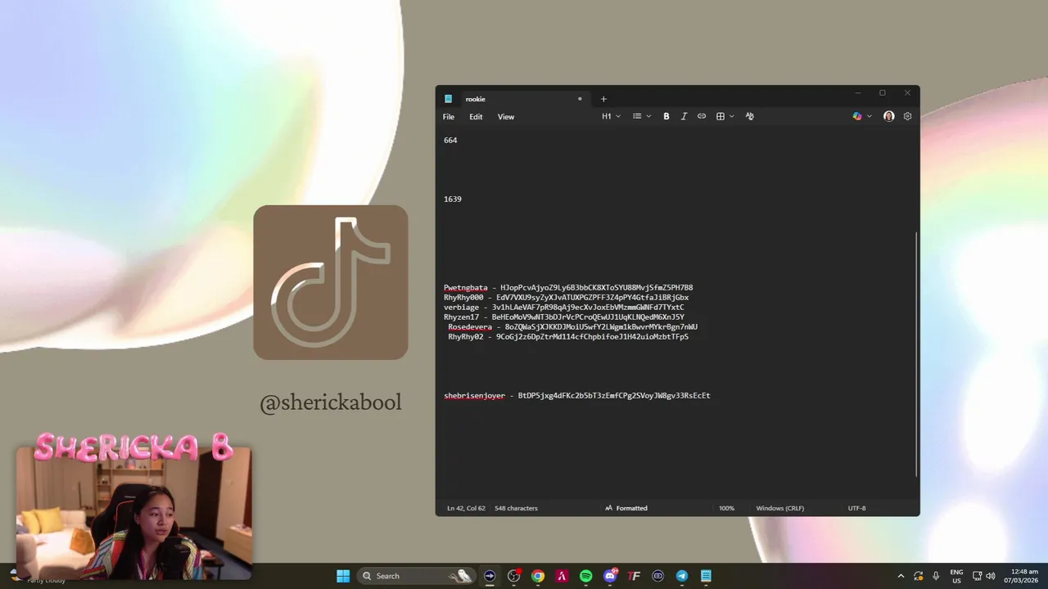Viewport: 1048px width, 589px height.
Task: Click the volume tray icon
Action: [x=990, y=576]
